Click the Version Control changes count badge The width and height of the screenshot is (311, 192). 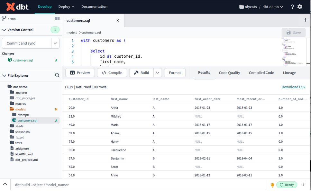[55, 30]
